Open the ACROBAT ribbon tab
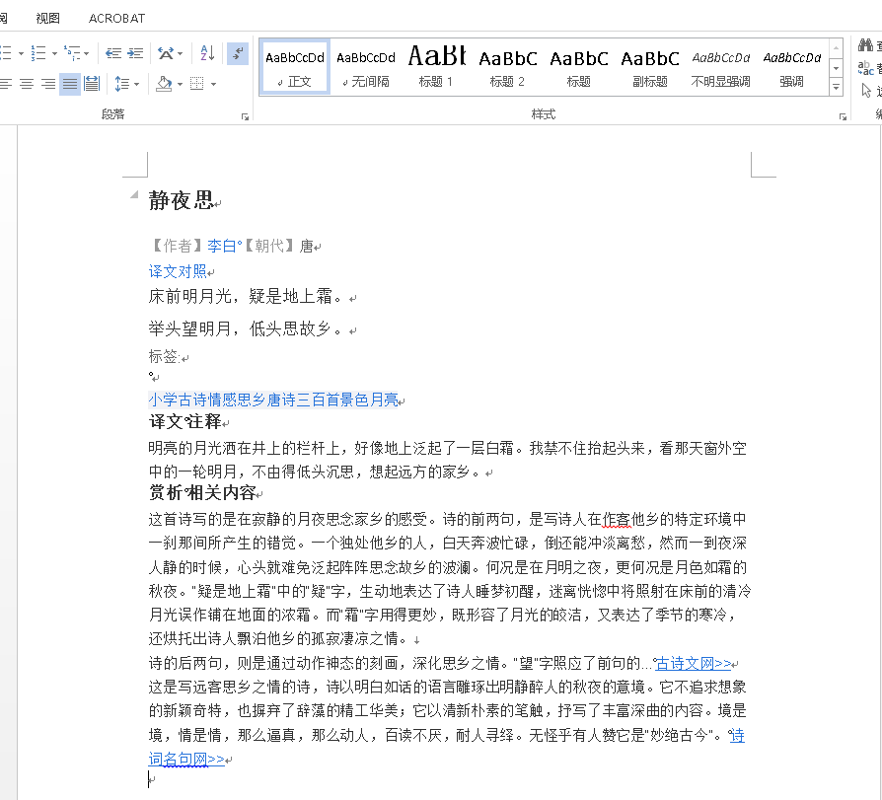The image size is (882, 800). click(116, 18)
